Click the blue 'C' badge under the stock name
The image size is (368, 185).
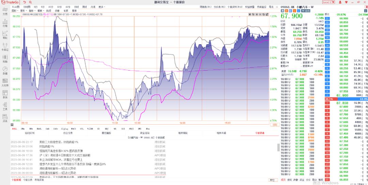click(x=298, y=11)
